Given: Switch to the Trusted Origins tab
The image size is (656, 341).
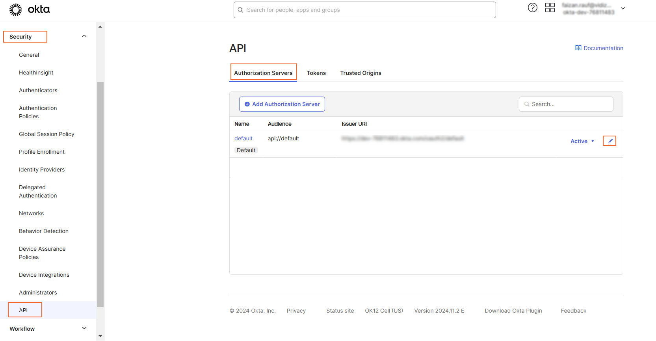Looking at the screenshot, I should (361, 73).
